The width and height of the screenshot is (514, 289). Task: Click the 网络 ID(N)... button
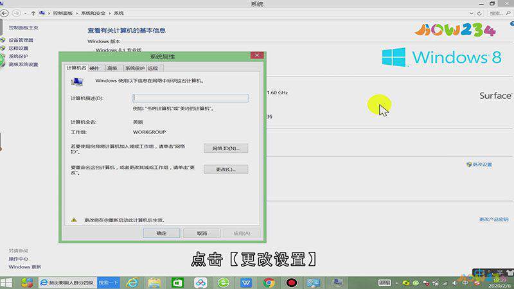(x=226, y=148)
